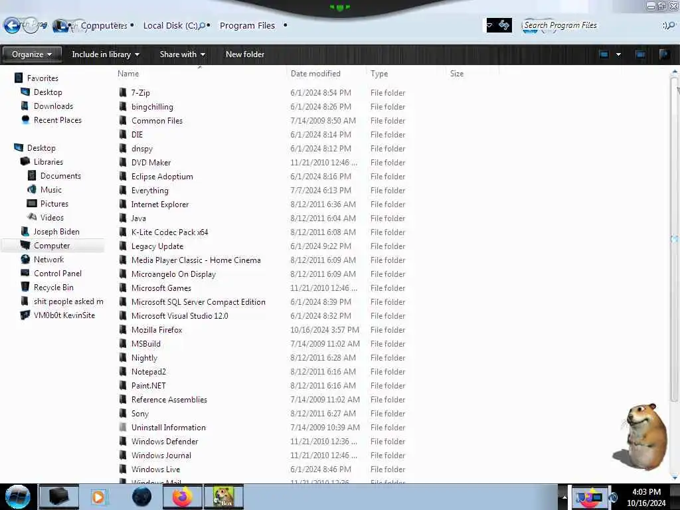Sort by the Size column header
This screenshot has width=680, height=510.
click(x=457, y=73)
